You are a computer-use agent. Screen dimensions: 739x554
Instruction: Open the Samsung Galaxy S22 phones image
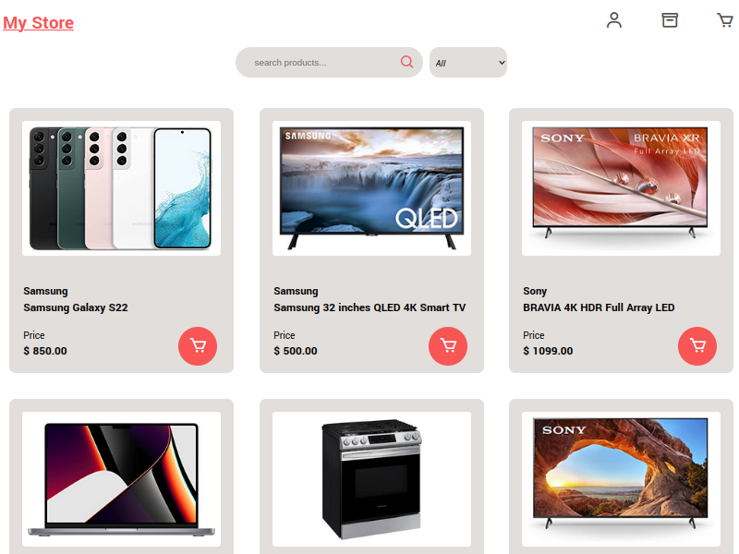coord(121,188)
